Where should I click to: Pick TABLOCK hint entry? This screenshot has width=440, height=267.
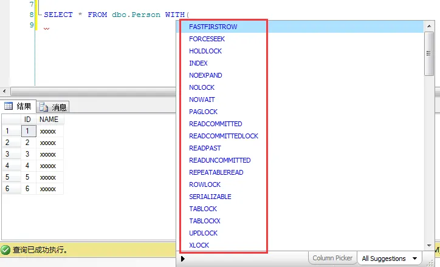203,209
